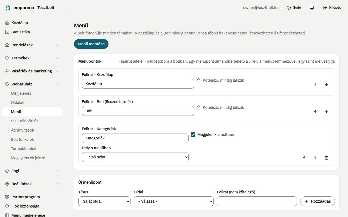Toggle Megjelenik a boltban checkbox
The height and width of the screenshot is (217, 348).
(x=193, y=135)
